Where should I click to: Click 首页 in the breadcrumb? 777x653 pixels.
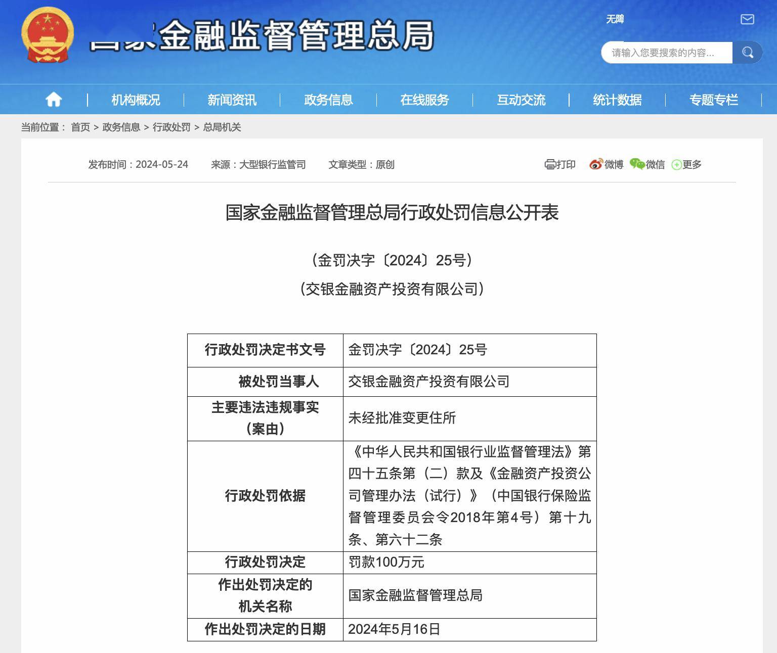click(x=80, y=127)
